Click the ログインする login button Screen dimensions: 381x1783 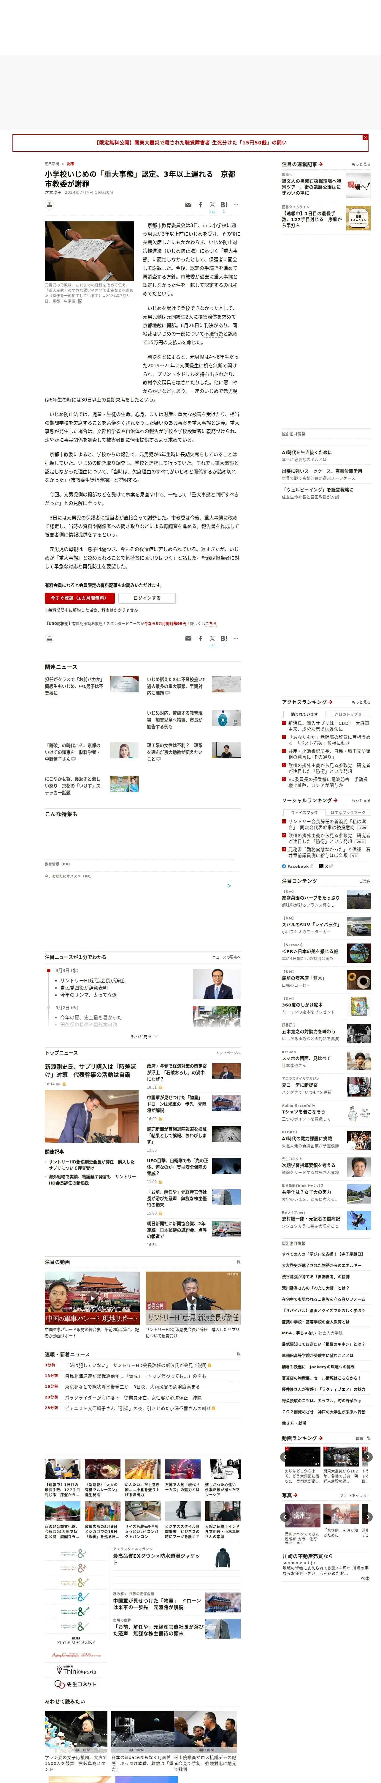pyautogui.click(x=147, y=598)
